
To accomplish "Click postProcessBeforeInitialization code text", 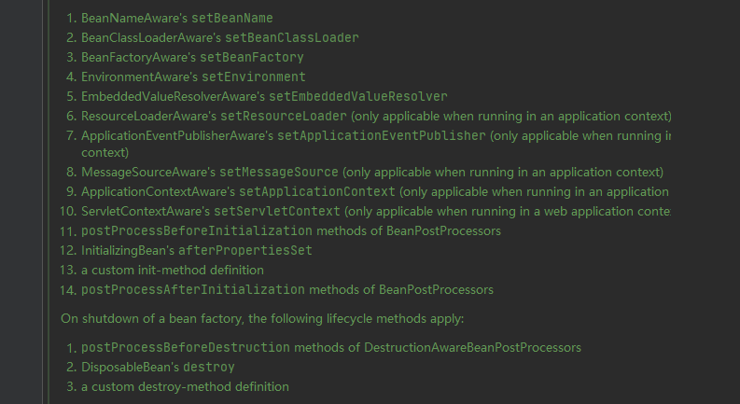I will (197, 230).
